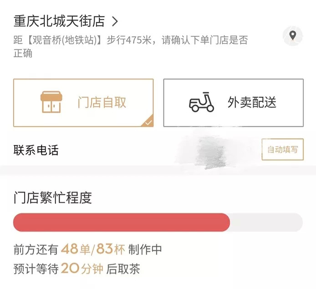Click the map location pin icon
The image size is (316, 289).
click(x=293, y=36)
